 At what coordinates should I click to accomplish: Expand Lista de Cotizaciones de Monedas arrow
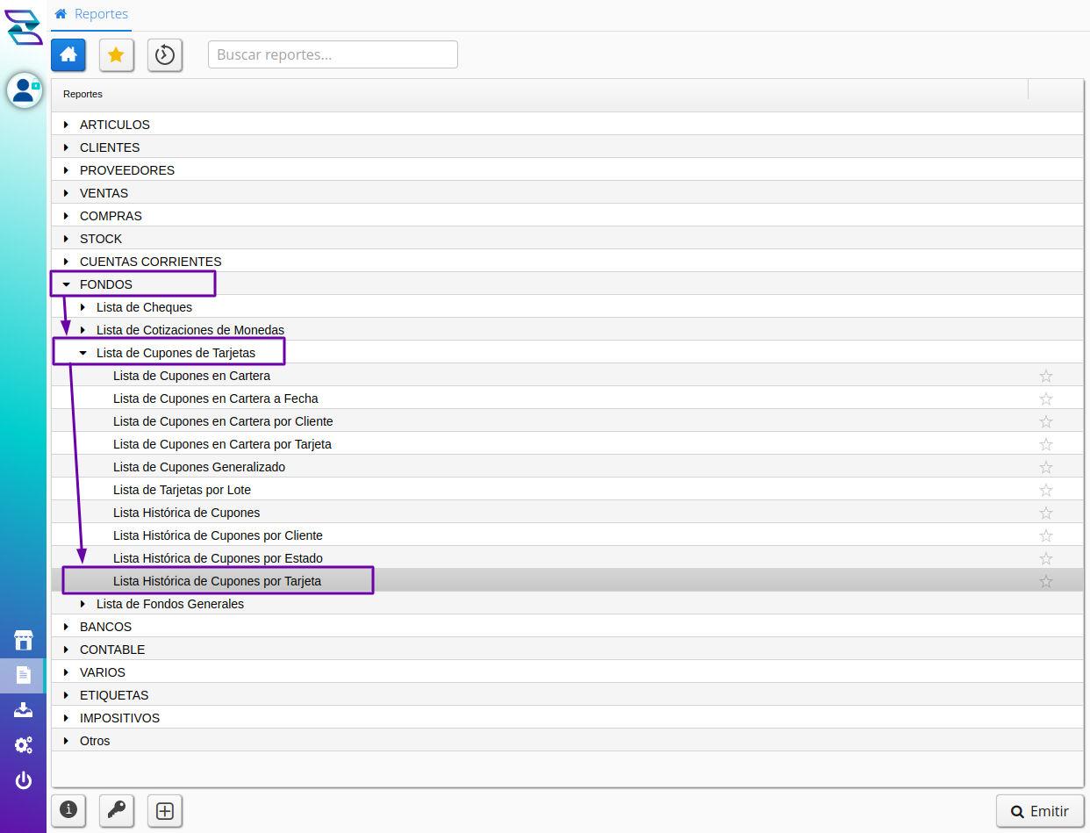82,330
